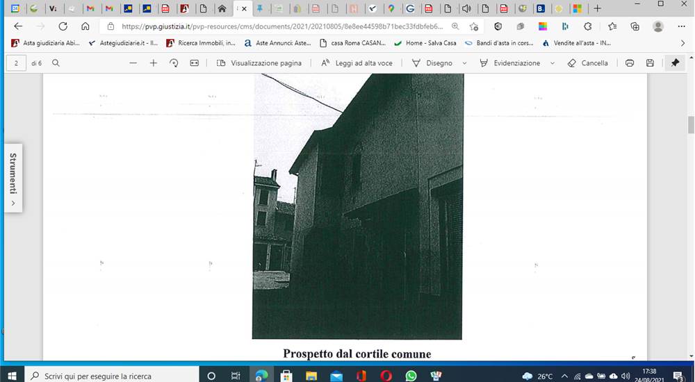The height and width of the screenshot is (382, 695).
Task: Open Asta giudiziaria Abi... bookmark
Action: coord(46,43)
